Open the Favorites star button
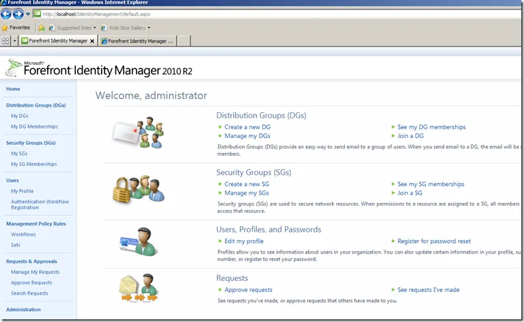 pos(16,27)
